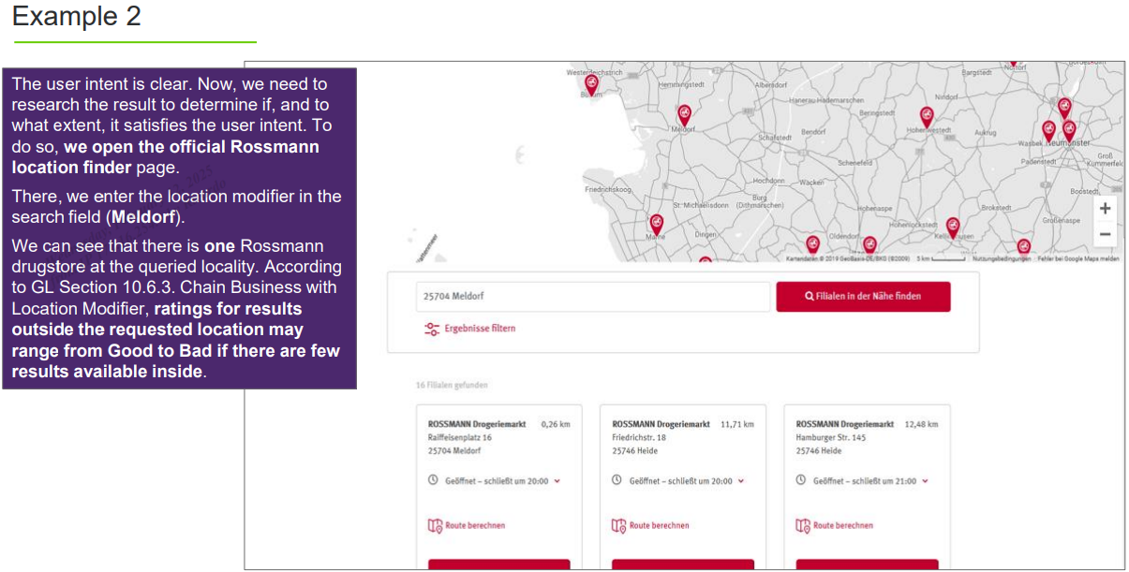Click Fehler bei Google Maps melden link

[1078, 257]
